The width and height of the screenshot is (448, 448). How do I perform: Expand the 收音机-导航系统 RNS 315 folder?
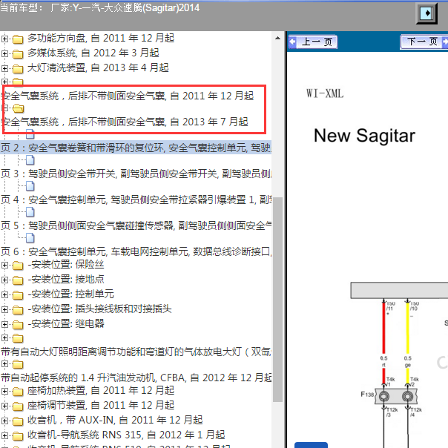(4, 435)
